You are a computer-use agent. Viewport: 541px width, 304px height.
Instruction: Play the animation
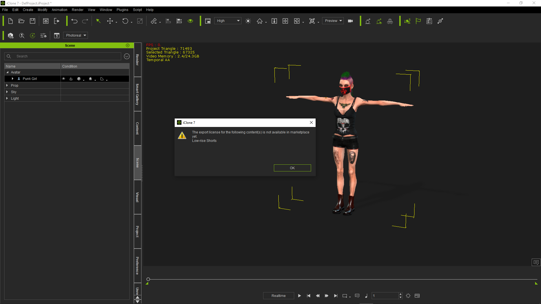coord(300,296)
